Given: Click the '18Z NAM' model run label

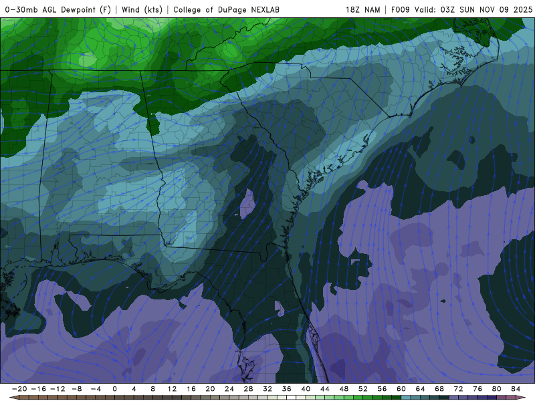Looking at the screenshot, I should click(362, 9).
